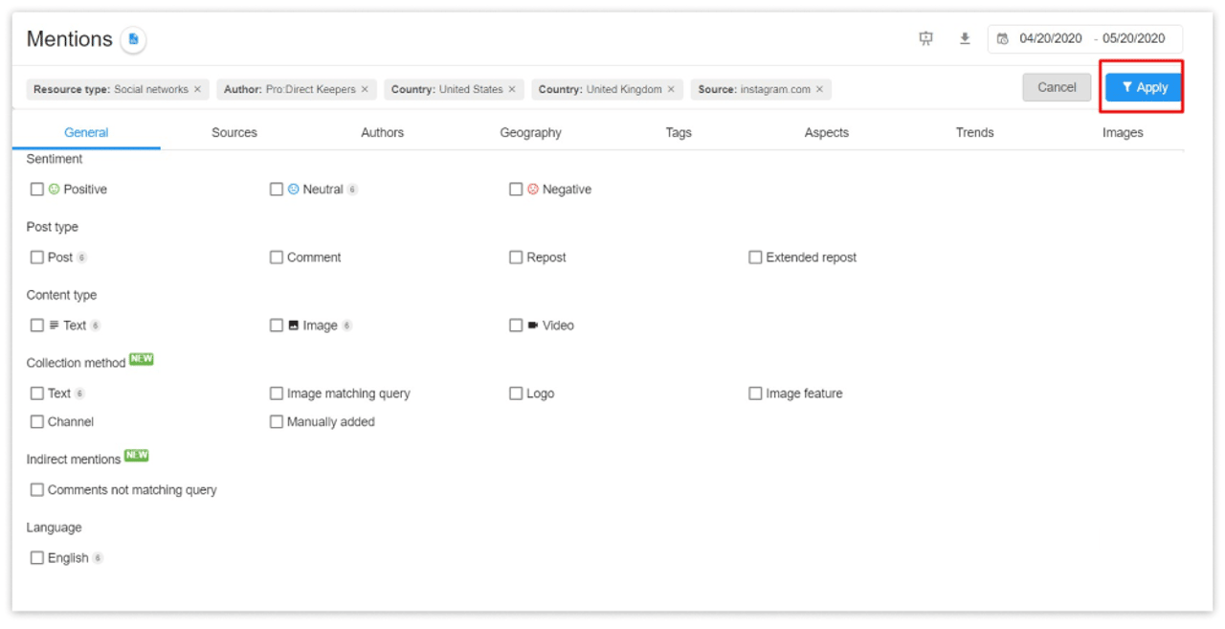Toggle the Comments not matching query checkbox
Viewport: 1225px width, 629px height.
coord(37,490)
